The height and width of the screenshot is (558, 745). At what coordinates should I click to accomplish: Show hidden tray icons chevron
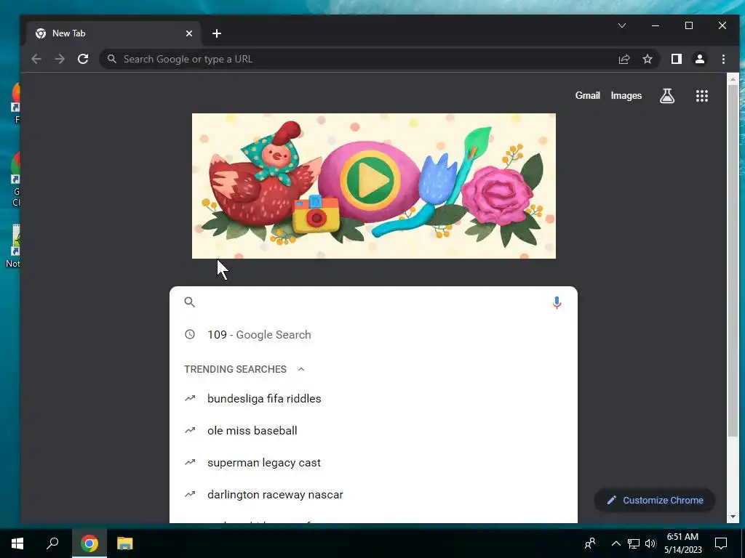click(x=615, y=543)
